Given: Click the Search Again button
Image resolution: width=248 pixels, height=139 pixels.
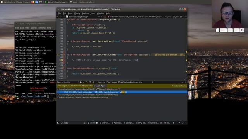Looking at the screenshot, I should click(100, 86).
